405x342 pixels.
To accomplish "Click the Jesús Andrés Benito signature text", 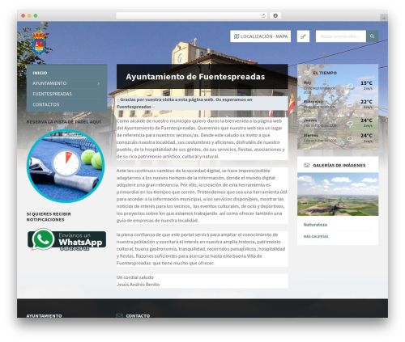I will (x=138, y=285).
